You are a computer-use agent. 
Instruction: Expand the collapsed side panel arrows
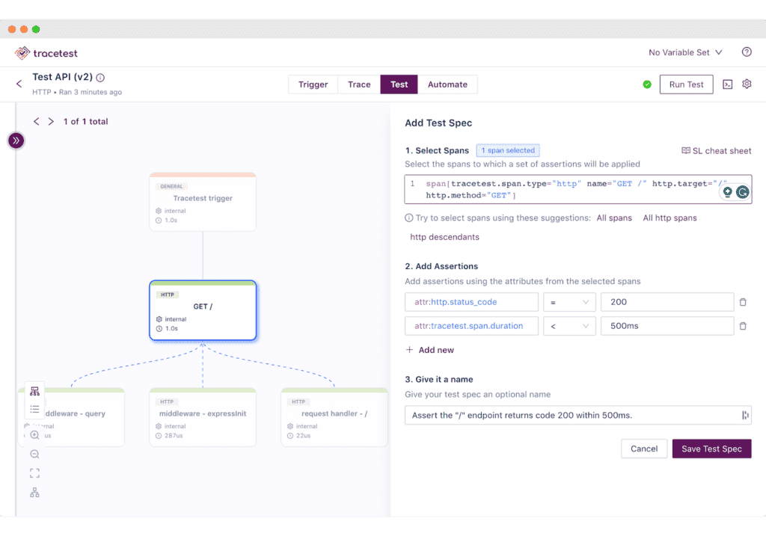coord(16,141)
